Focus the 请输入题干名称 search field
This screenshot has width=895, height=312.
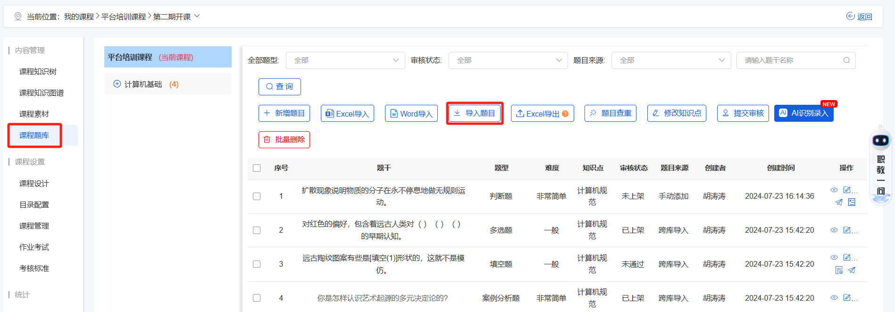click(x=796, y=60)
